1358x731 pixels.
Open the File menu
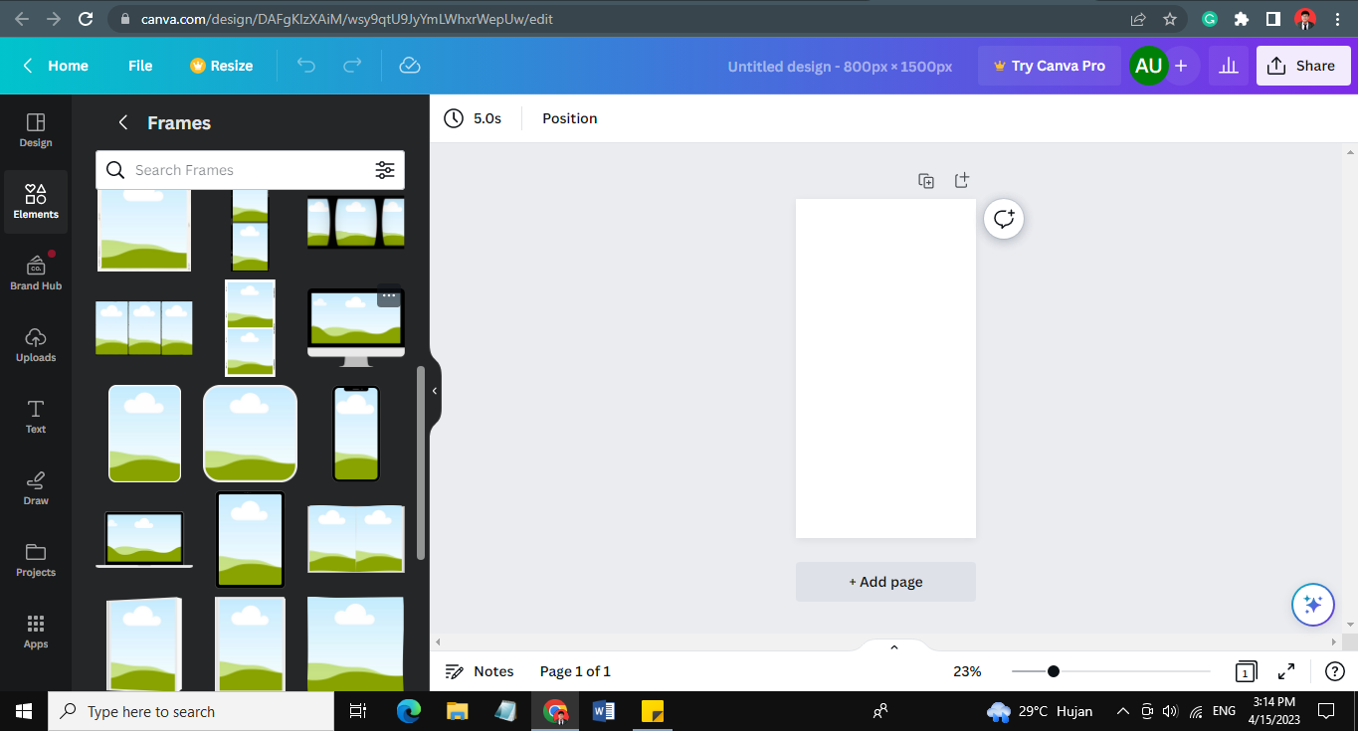(x=139, y=66)
